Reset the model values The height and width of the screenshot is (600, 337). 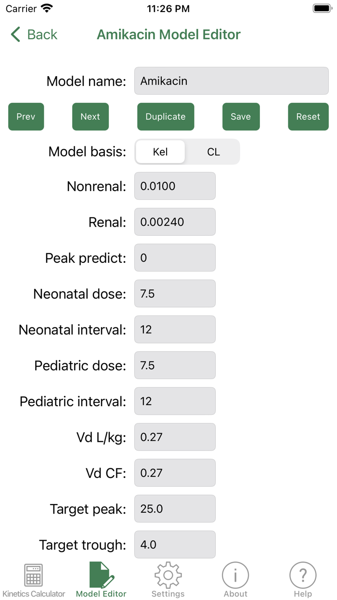(308, 116)
